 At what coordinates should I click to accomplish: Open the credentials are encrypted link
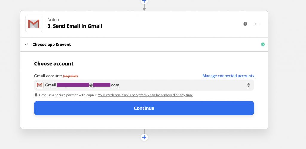pos(146,95)
